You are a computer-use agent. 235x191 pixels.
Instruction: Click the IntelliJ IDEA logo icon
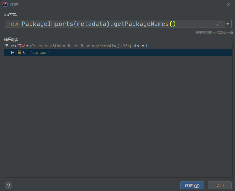pyautogui.click(x=5, y=4)
